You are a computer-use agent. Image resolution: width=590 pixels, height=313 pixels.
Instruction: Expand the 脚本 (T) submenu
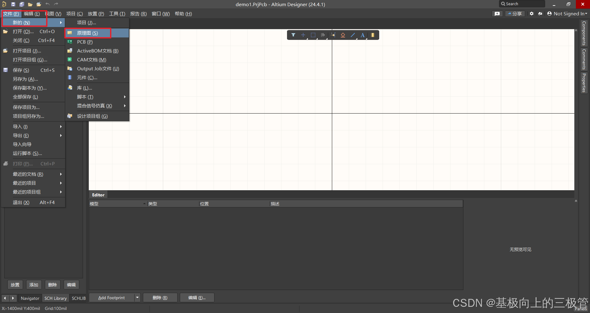point(97,97)
